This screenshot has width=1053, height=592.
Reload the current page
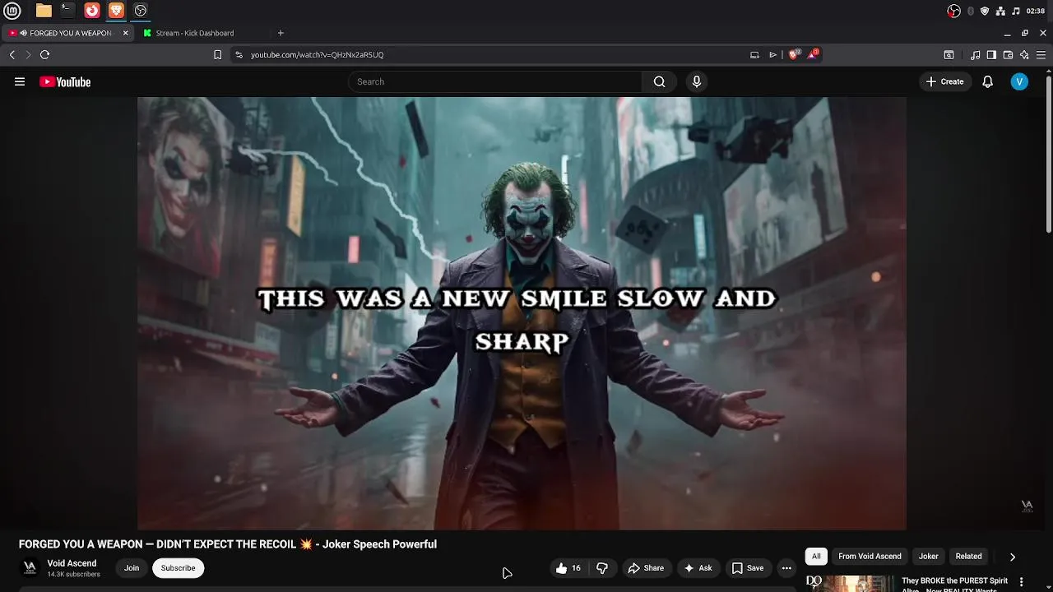pyautogui.click(x=45, y=54)
